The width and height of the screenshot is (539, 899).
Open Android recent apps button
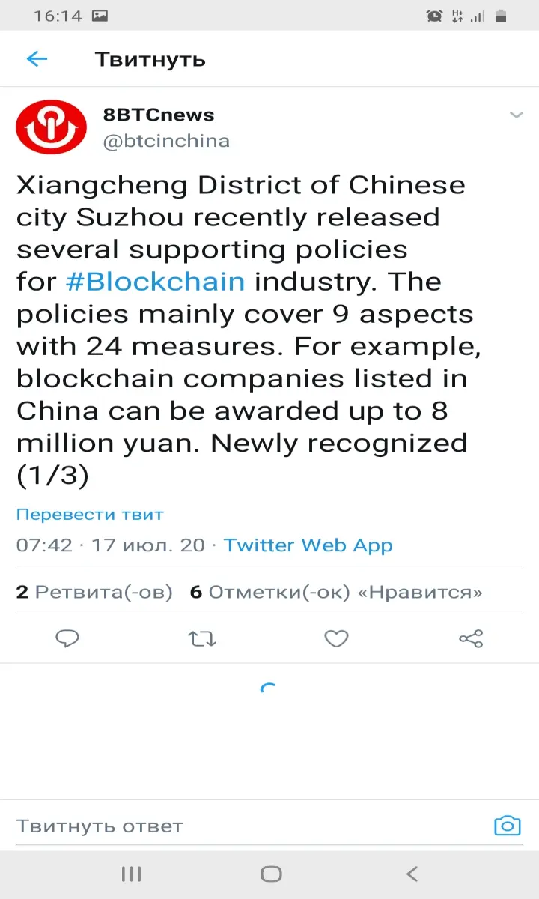(131, 874)
